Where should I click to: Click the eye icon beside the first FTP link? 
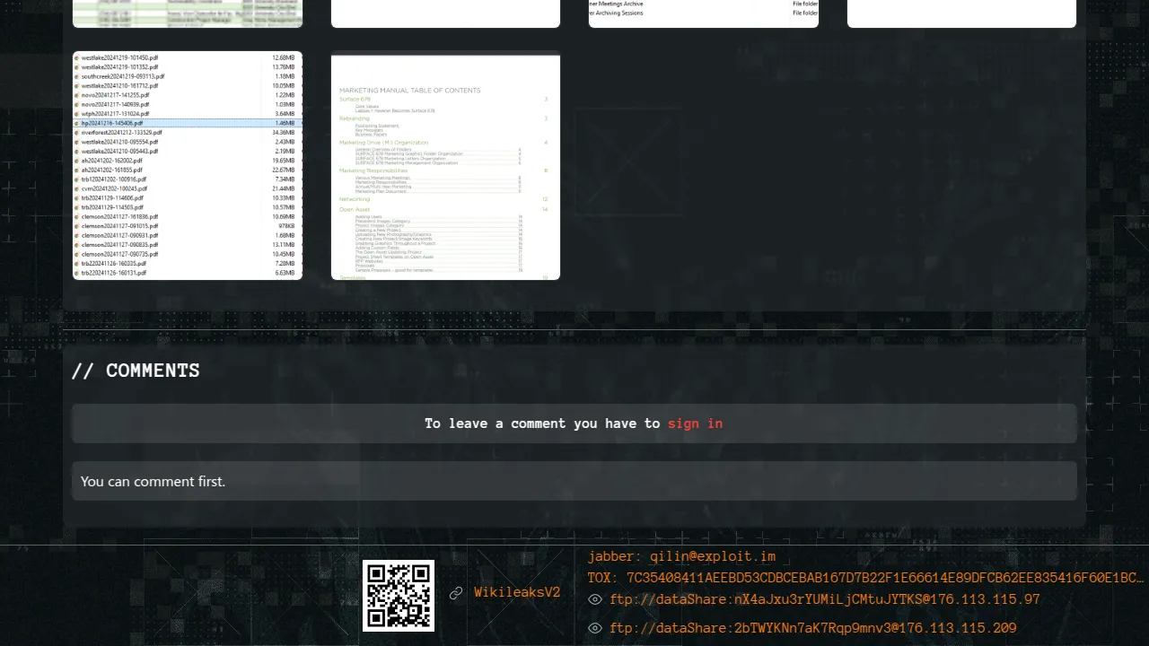[594, 599]
